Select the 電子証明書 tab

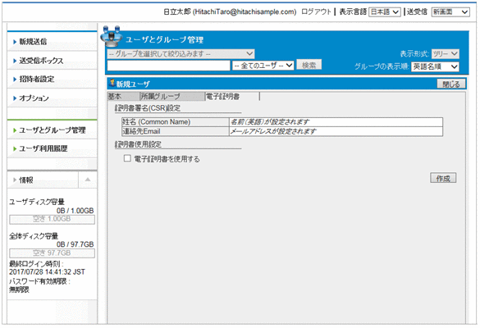click(x=232, y=97)
